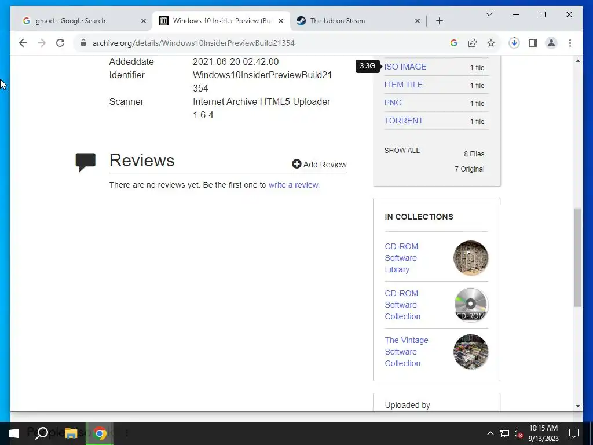Bookmark this page with the star
Screen dimensions: 593x445
tap(491, 43)
